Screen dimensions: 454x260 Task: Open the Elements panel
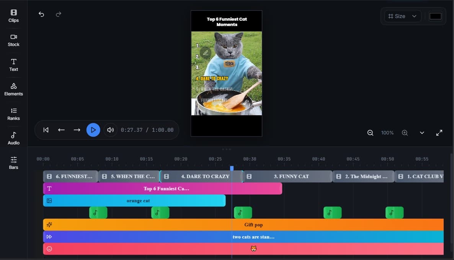coord(13,89)
